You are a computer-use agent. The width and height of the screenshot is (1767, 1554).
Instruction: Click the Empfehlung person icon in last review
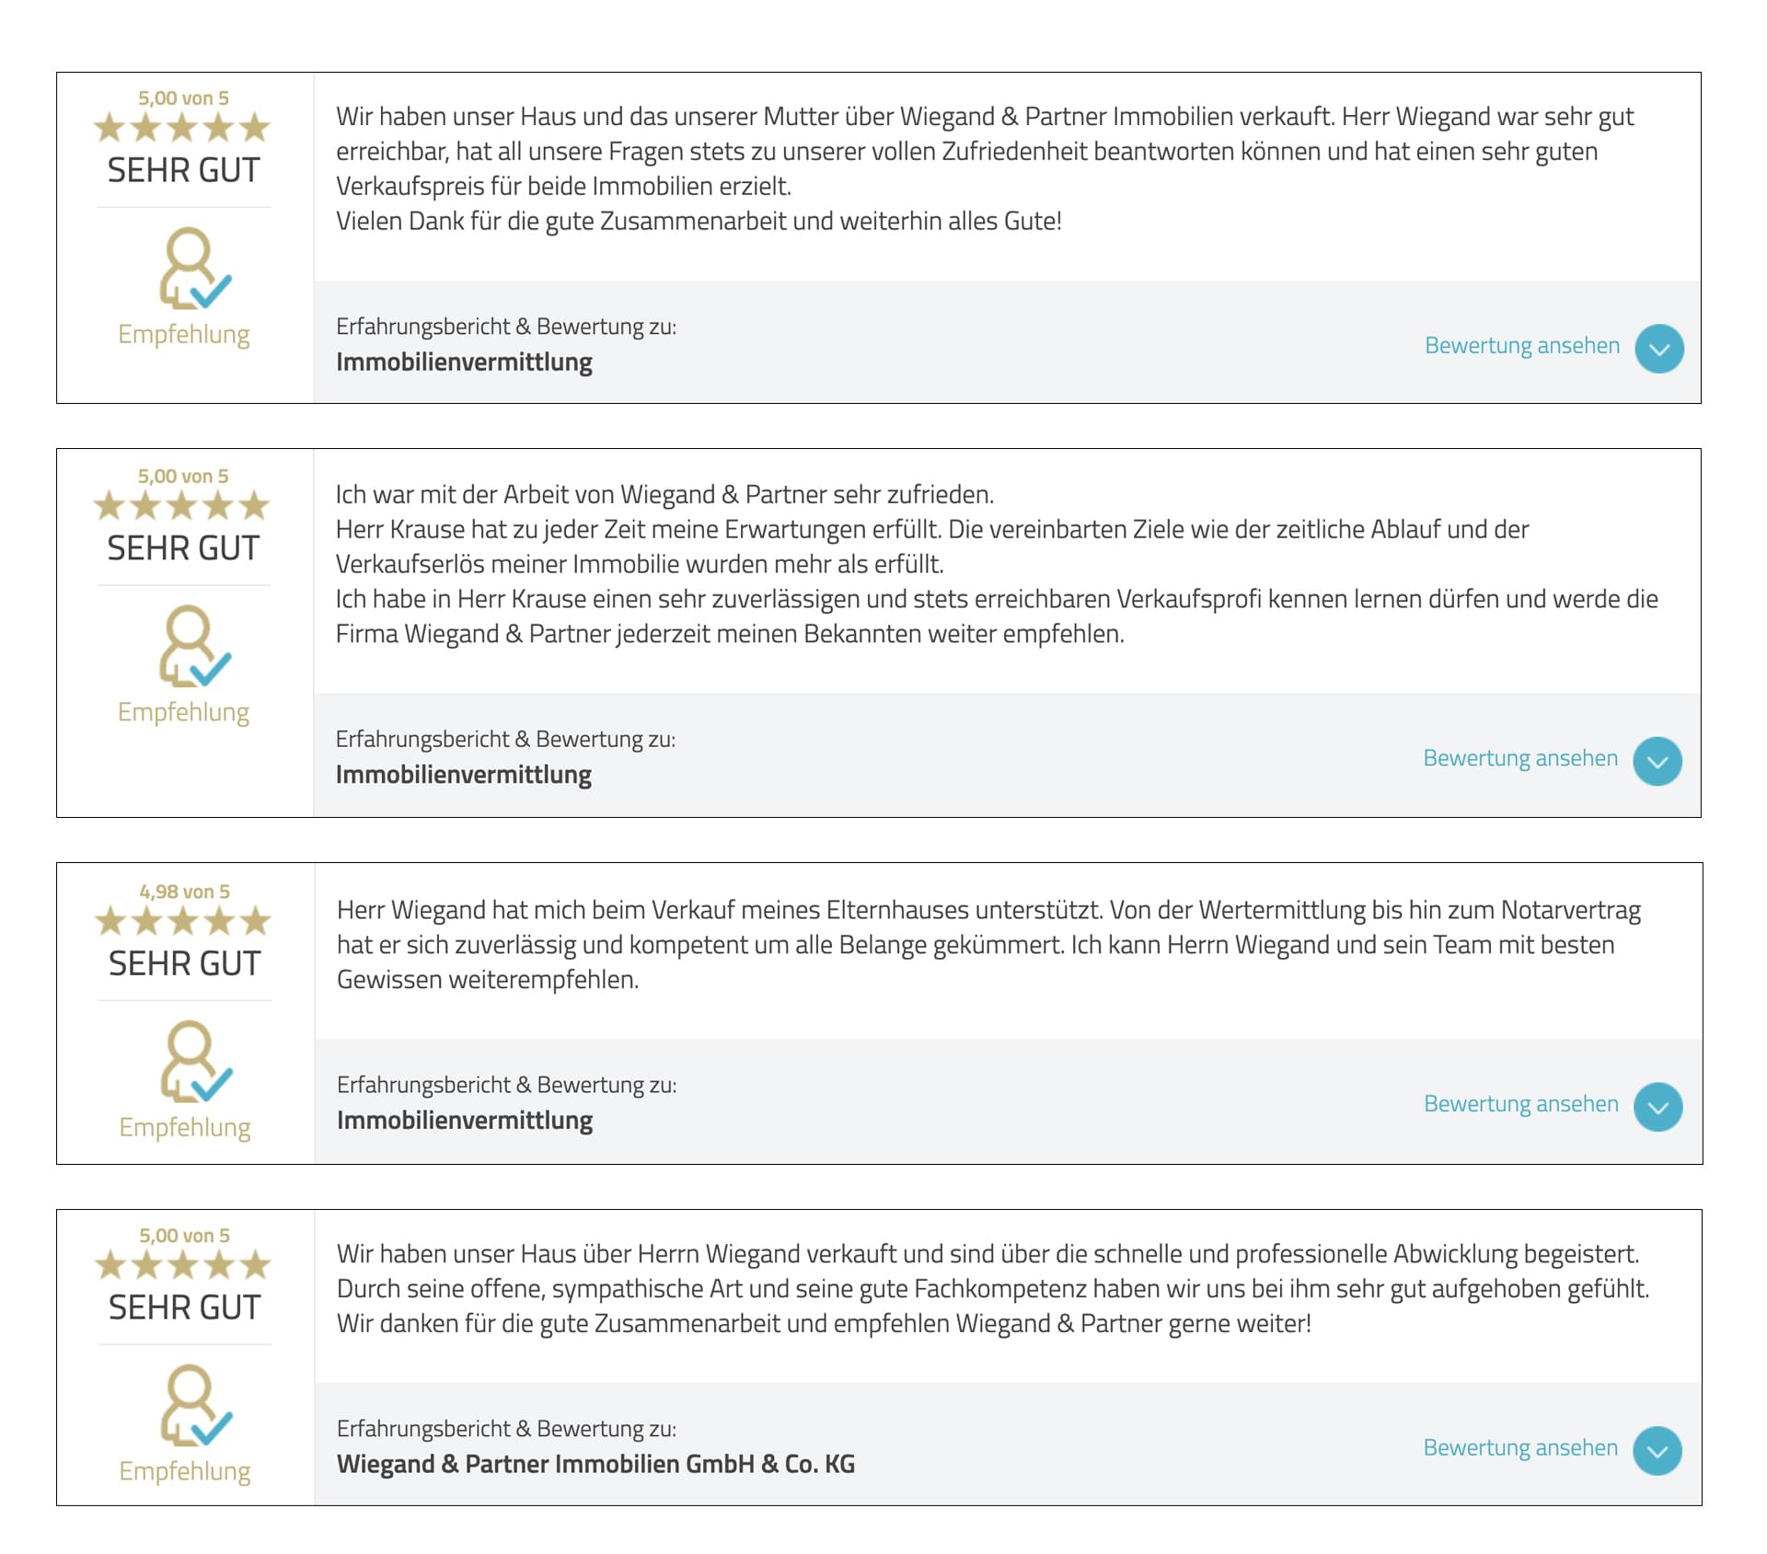194,1405
